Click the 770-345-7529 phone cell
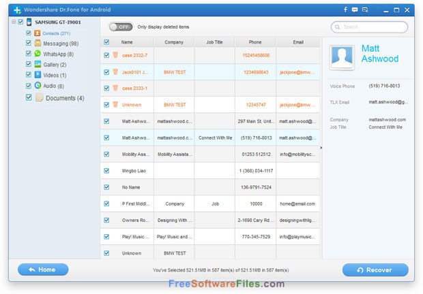Screen dimensions: 423x294 (x=256, y=237)
